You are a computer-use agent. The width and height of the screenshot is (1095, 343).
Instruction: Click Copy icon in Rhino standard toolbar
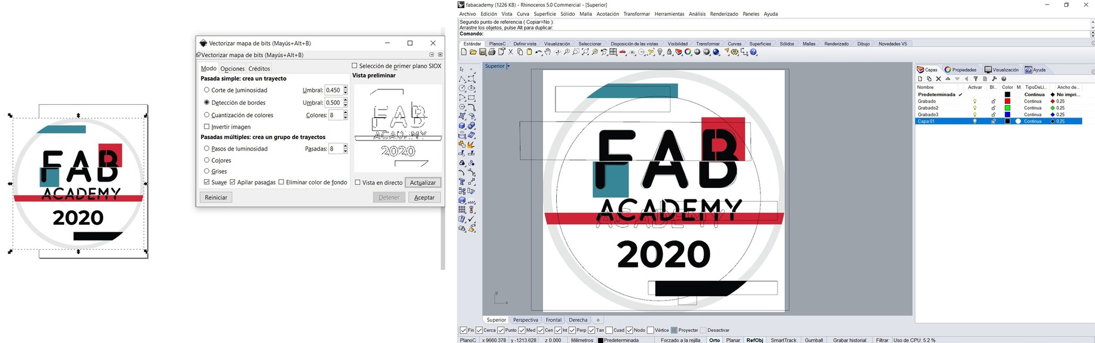pos(520,52)
